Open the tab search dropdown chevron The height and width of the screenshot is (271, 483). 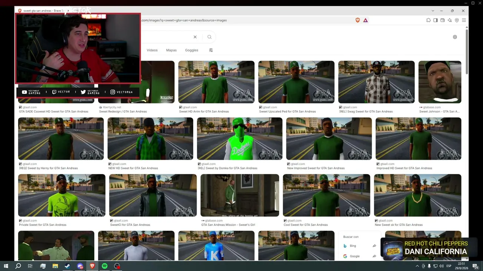click(433, 11)
